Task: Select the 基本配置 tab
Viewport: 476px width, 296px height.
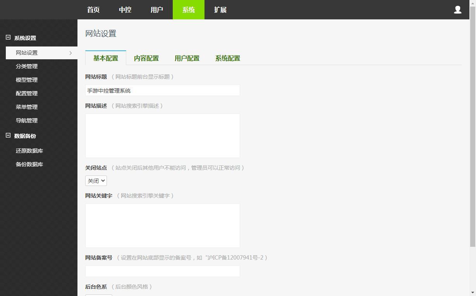Action: pyautogui.click(x=105, y=58)
